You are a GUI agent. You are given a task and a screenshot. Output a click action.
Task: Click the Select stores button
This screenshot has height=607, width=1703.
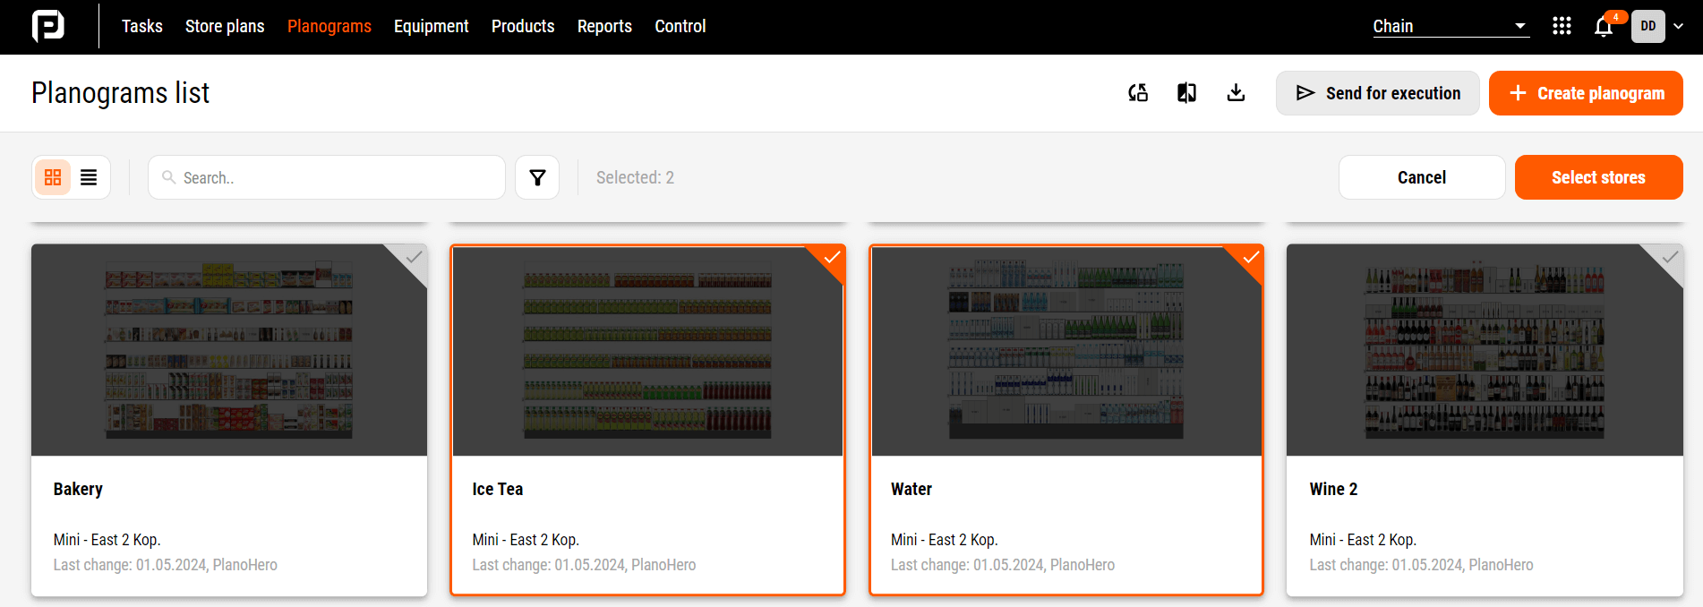(1598, 177)
